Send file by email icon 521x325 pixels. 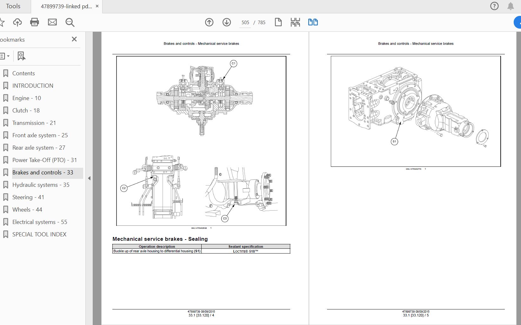pos(52,22)
